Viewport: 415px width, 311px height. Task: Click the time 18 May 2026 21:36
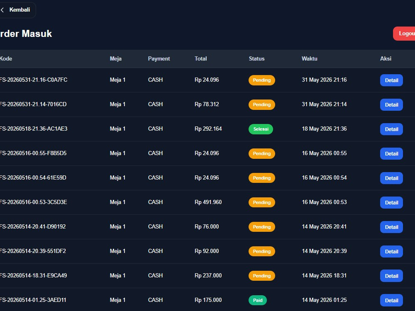click(x=324, y=129)
